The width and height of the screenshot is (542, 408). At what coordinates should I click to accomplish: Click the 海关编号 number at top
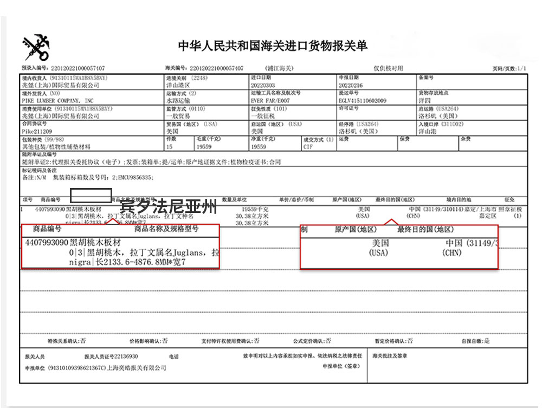[216, 68]
